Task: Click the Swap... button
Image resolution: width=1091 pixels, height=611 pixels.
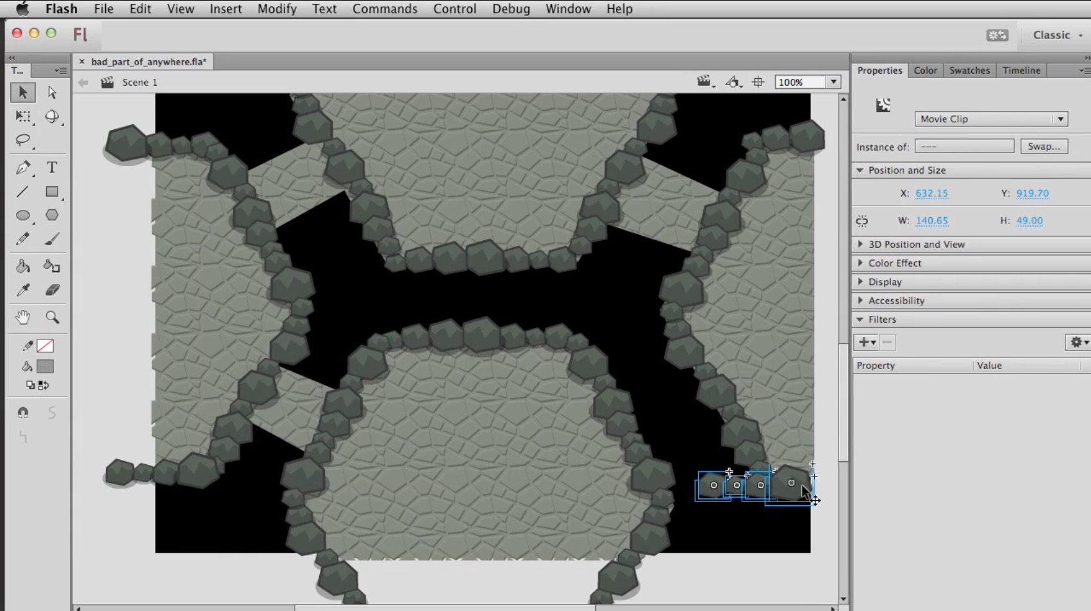Action: 1044,146
